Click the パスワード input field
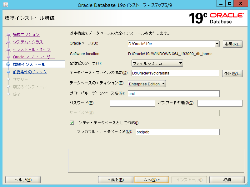Image resolution: width=250 pixels, height=187 pixels. tap(132, 103)
